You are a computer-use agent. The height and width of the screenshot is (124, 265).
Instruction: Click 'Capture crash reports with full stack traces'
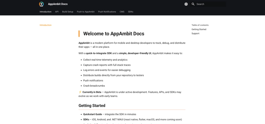[107, 65]
